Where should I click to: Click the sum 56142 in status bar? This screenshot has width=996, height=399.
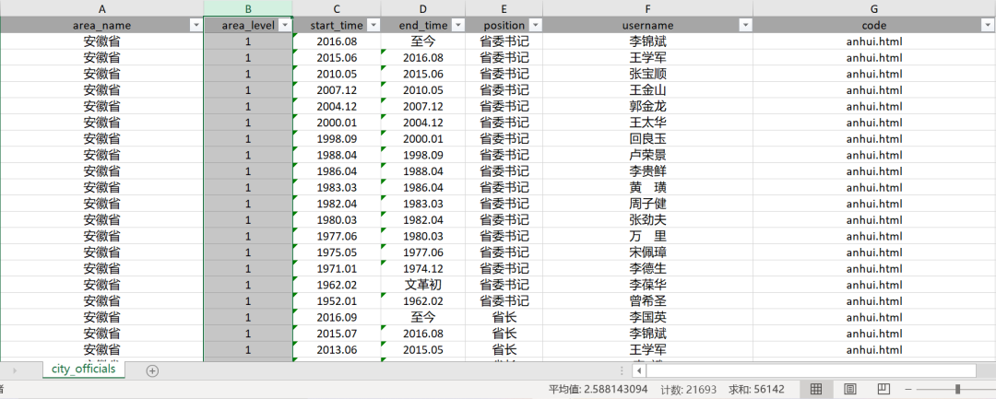[x=757, y=389]
